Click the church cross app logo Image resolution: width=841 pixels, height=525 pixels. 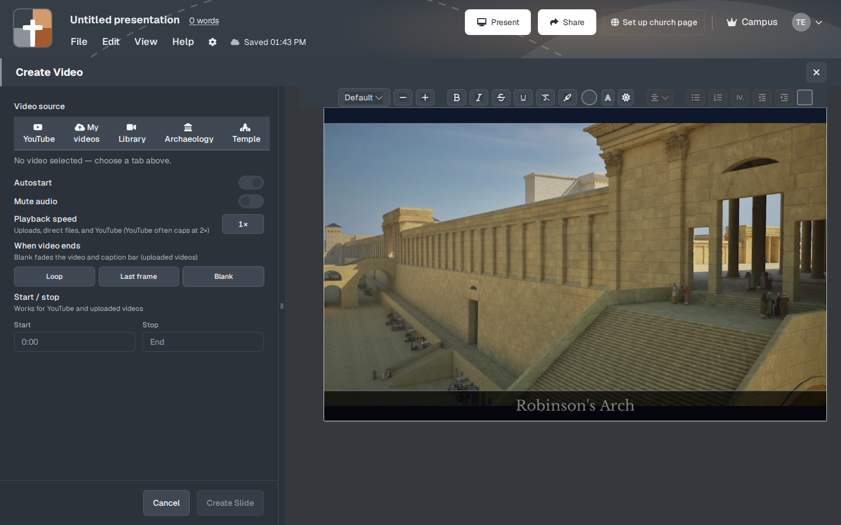point(33,28)
